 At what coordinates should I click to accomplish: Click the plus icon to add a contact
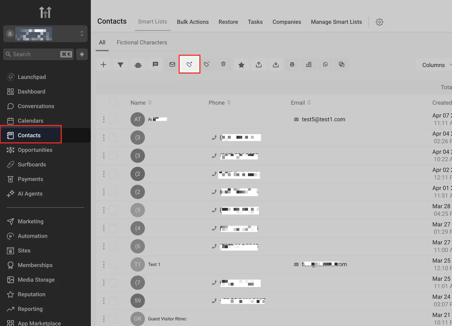[x=103, y=65]
